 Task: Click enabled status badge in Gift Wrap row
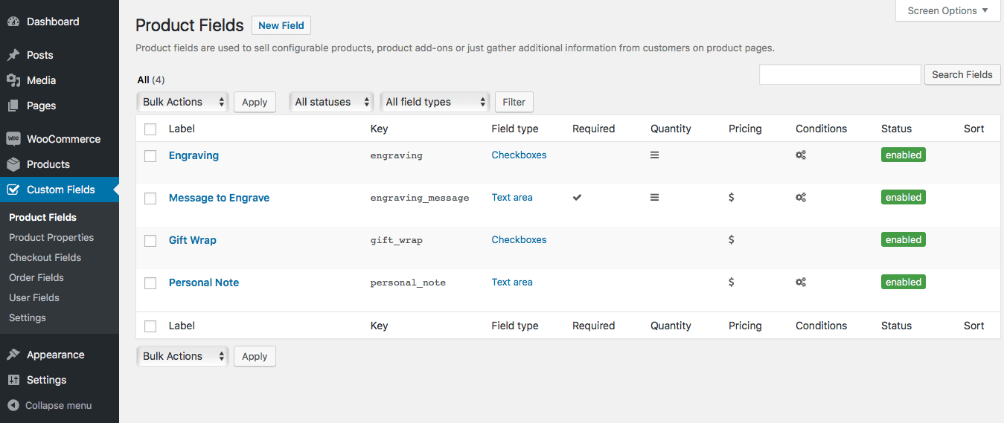pyautogui.click(x=904, y=240)
